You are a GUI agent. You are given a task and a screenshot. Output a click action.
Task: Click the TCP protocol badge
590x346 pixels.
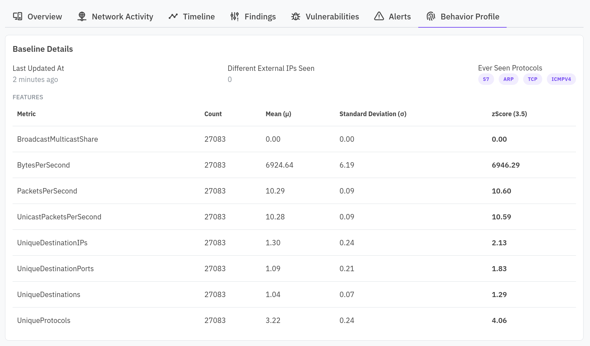(x=533, y=79)
